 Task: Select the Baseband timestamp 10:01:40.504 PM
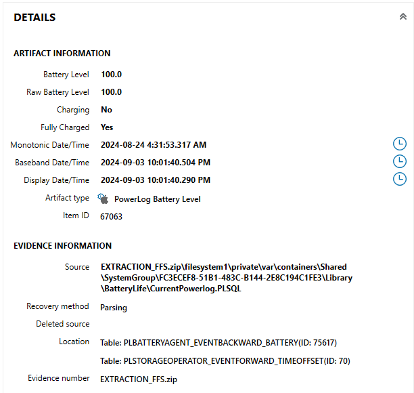156,163
